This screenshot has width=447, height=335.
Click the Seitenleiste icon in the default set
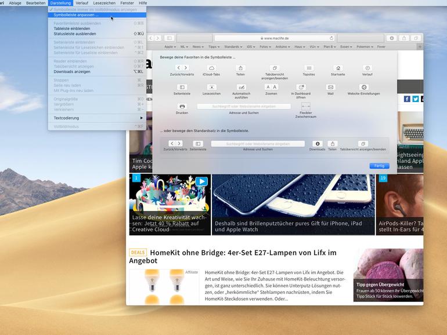pos(198,144)
